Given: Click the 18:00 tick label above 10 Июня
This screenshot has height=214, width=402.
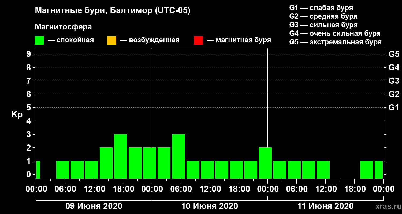Looking at the screenshot, I should [x=239, y=189].
